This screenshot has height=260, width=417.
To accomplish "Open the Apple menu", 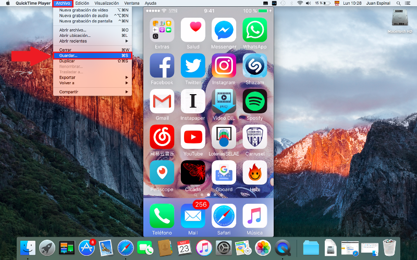I will click(8, 3).
